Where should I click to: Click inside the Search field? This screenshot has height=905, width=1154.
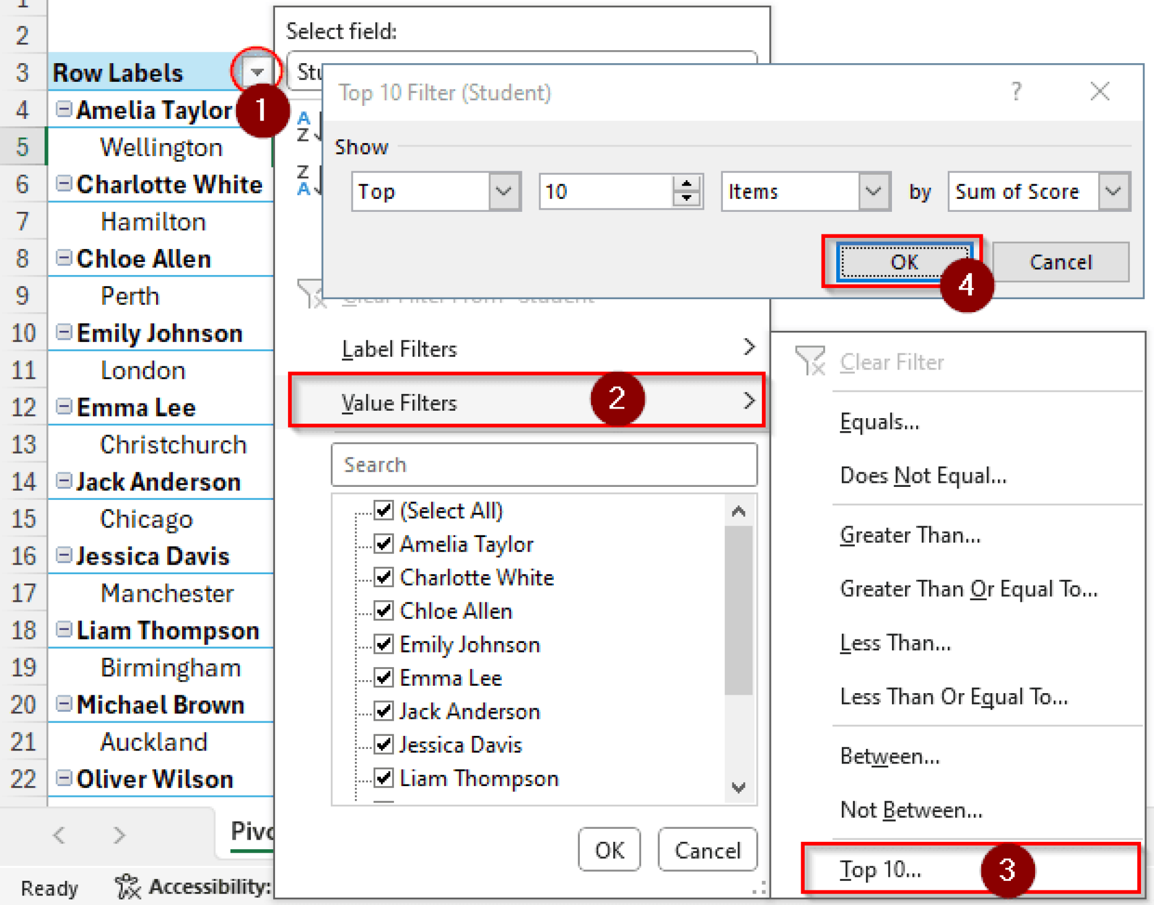click(544, 465)
